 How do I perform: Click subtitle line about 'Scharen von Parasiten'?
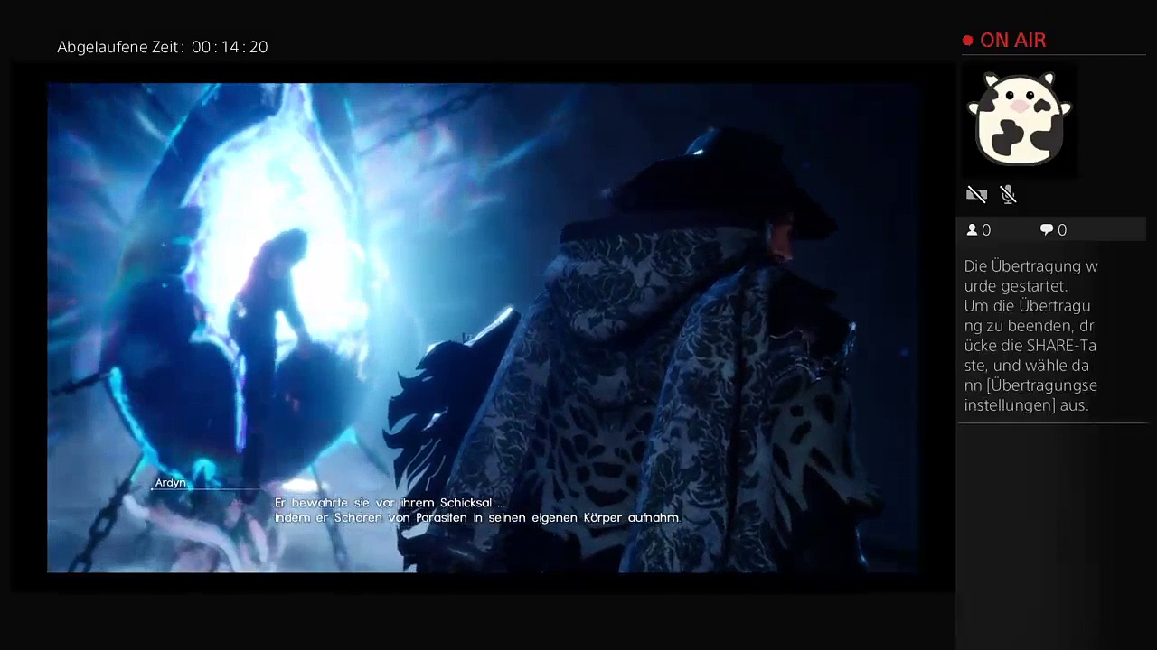(476, 518)
